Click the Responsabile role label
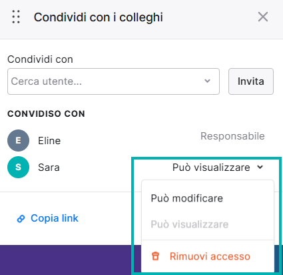 click(x=232, y=136)
